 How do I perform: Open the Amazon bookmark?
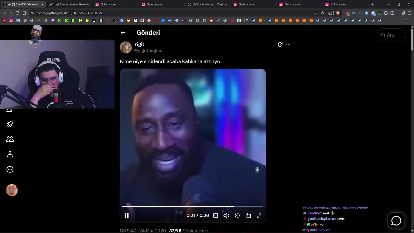(142, 20)
